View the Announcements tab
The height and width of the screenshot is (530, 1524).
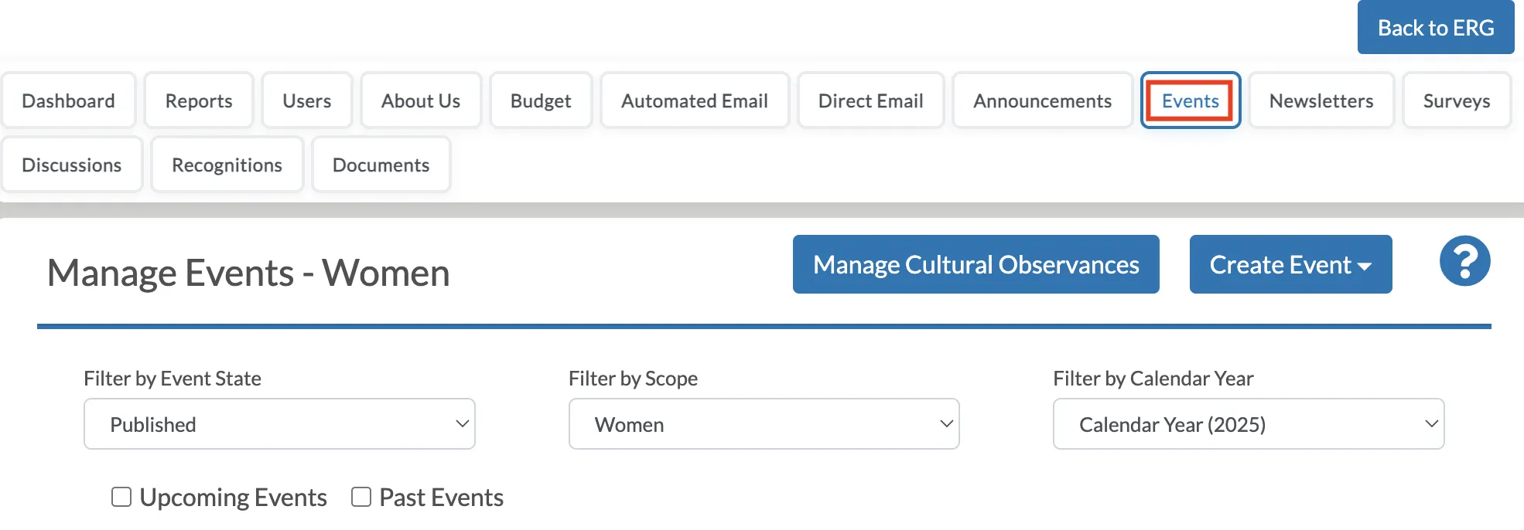[x=1043, y=100]
